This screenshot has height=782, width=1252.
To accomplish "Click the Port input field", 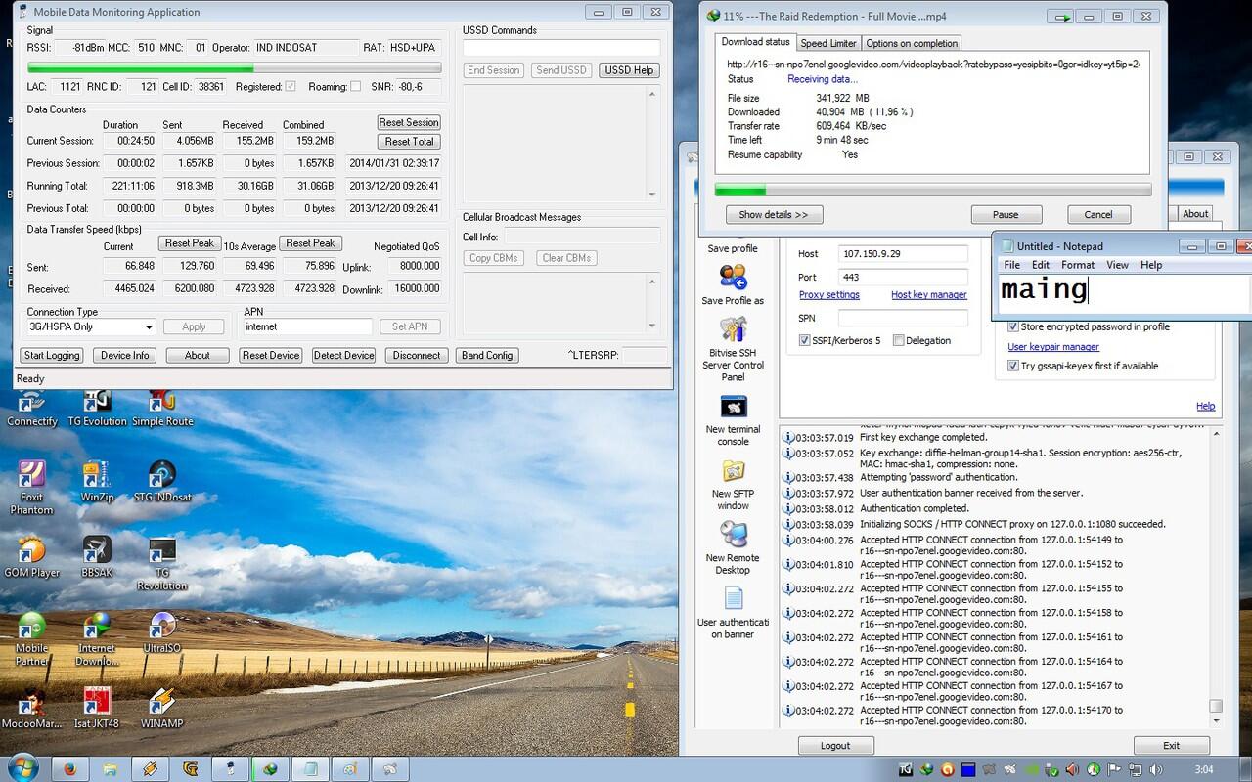I will point(903,277).
